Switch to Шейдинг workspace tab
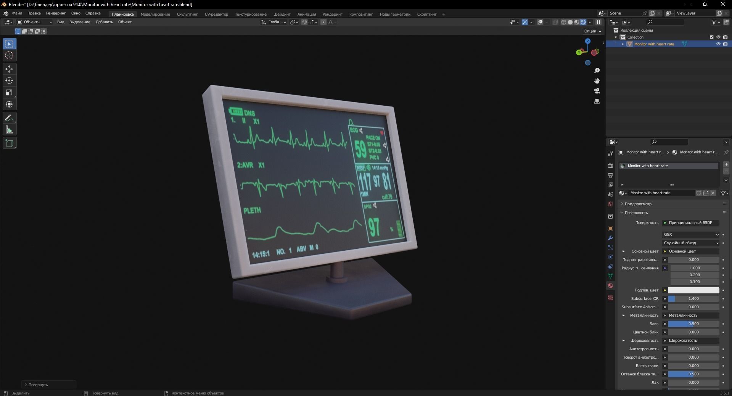The width and height of the screenshot is (732, 396). [x=282, y=14]
